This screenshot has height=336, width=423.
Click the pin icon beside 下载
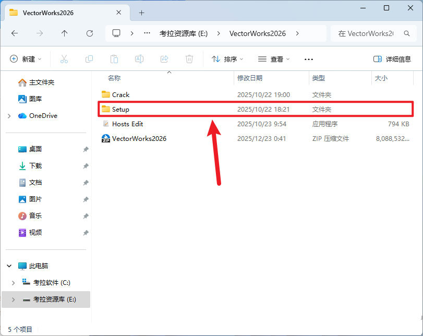(86, 166)
